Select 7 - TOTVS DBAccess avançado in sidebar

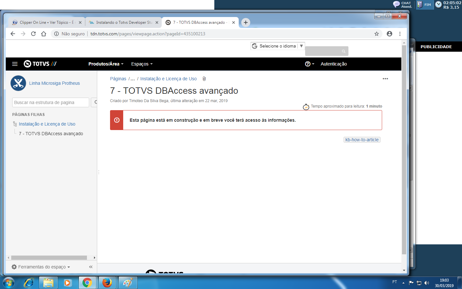click(x=51, y=134)
